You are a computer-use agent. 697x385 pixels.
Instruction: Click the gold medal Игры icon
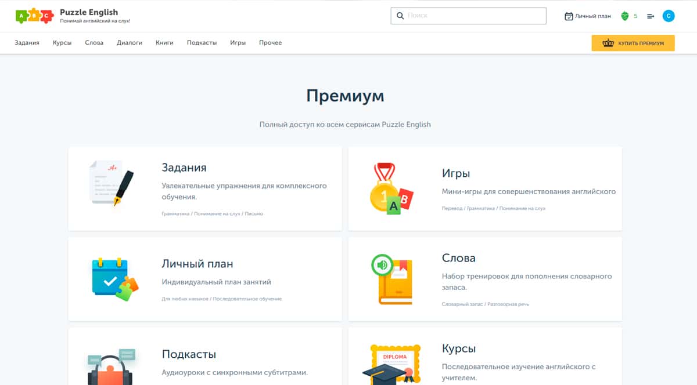(391, 188)
